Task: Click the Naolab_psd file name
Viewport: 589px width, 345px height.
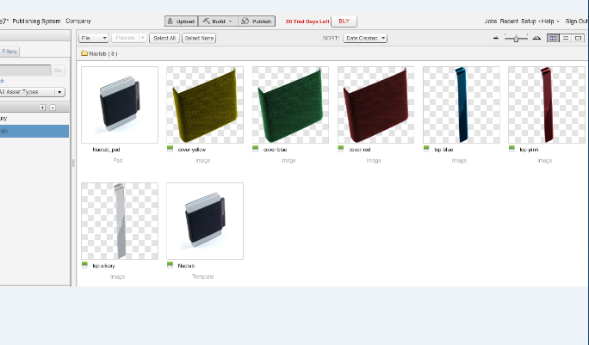Action: (x=106, y=150)
